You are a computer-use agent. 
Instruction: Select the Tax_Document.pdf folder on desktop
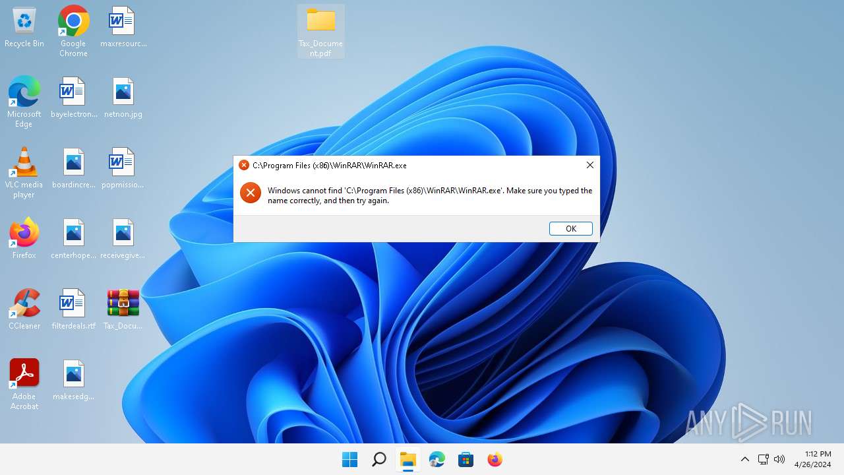pos(321,32)
